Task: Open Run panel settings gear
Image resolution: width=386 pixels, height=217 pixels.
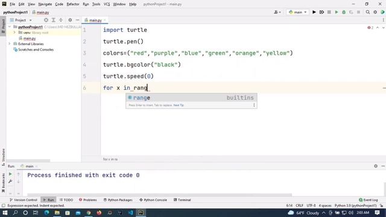Action: (376, 166)
